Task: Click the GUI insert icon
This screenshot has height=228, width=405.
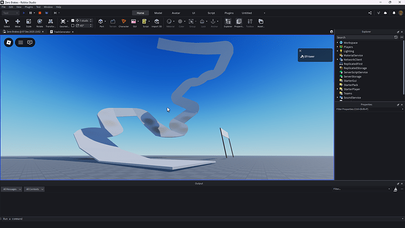Action: (134, 22)
